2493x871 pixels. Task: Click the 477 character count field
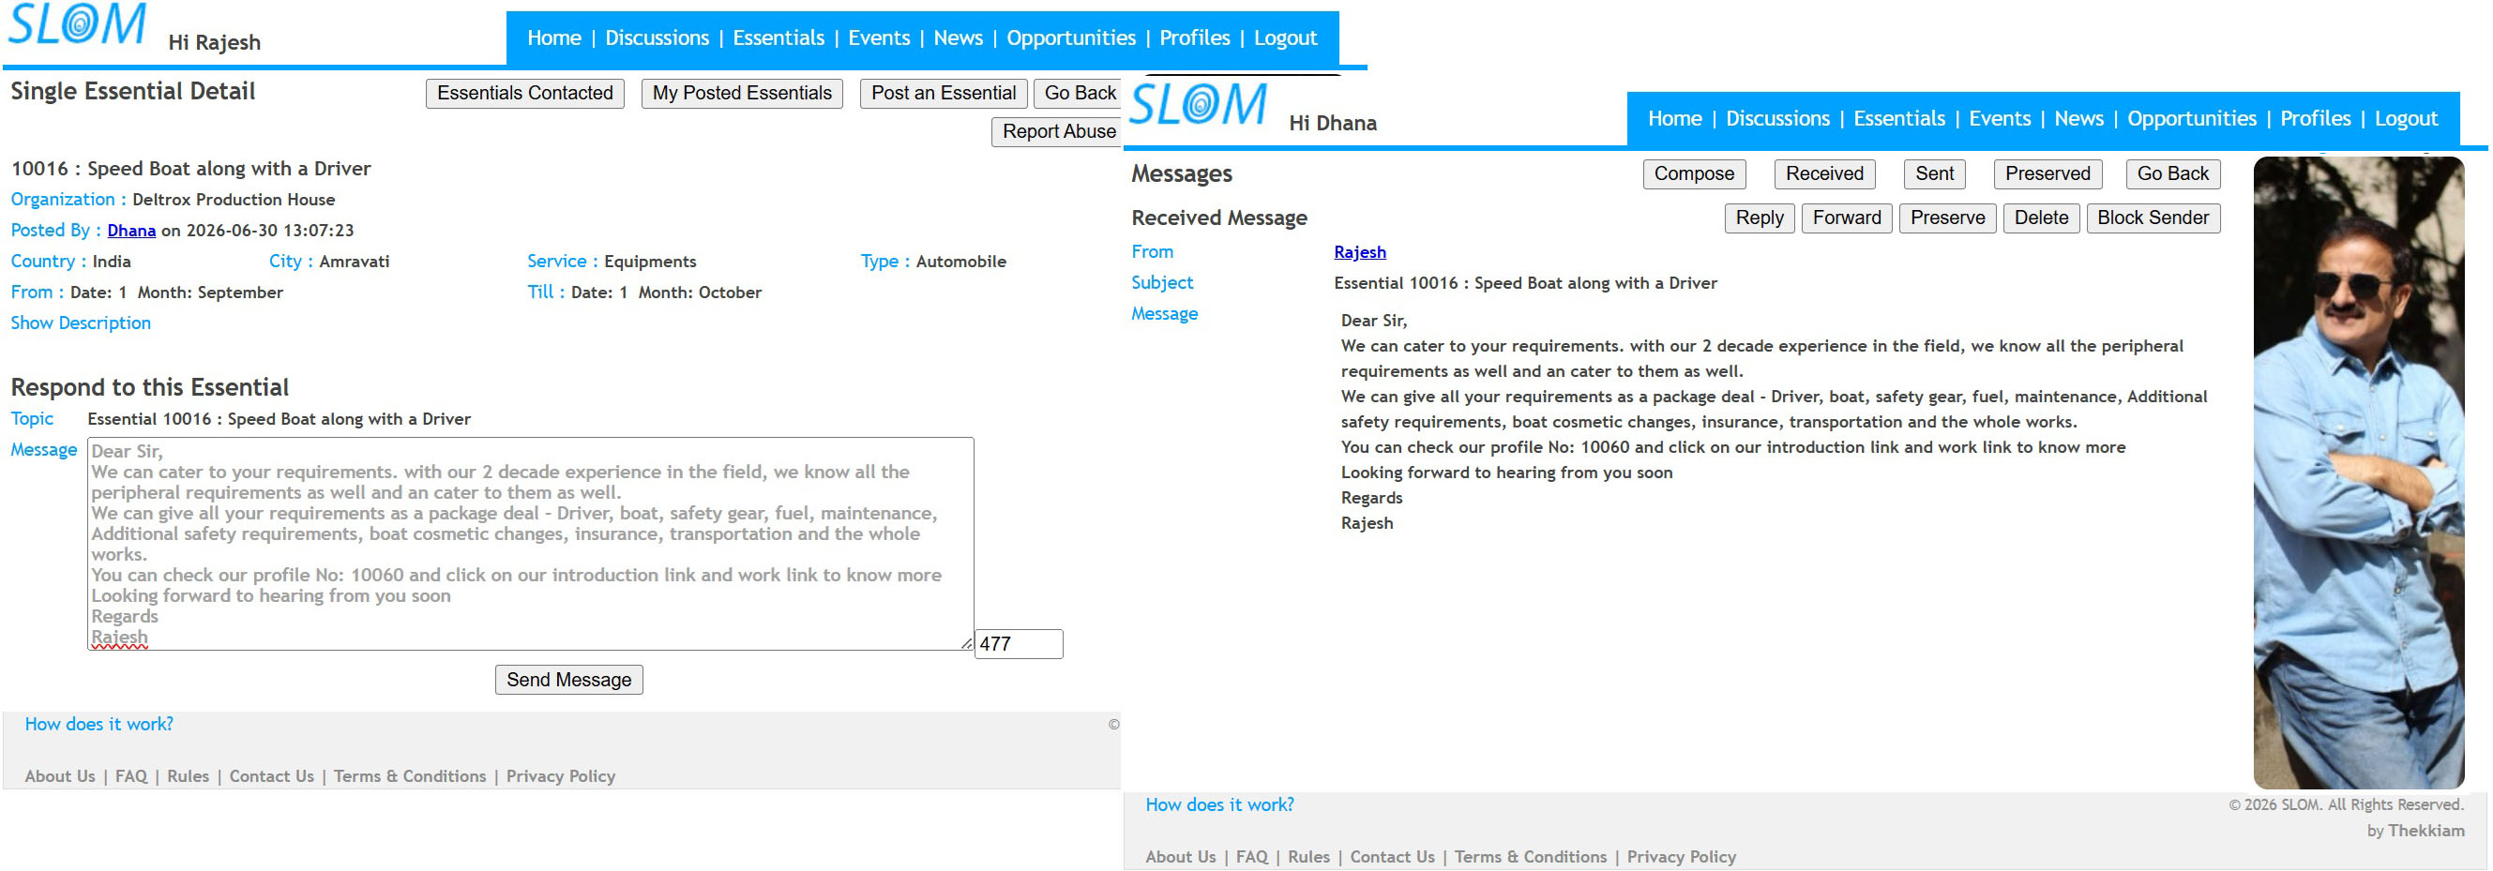(x=1018, y=643)
